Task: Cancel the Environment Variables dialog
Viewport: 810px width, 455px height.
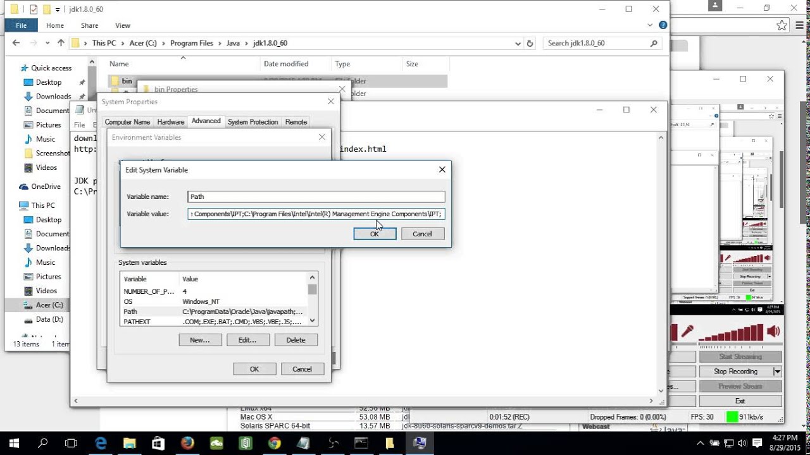Action: (x=302, y=369)
